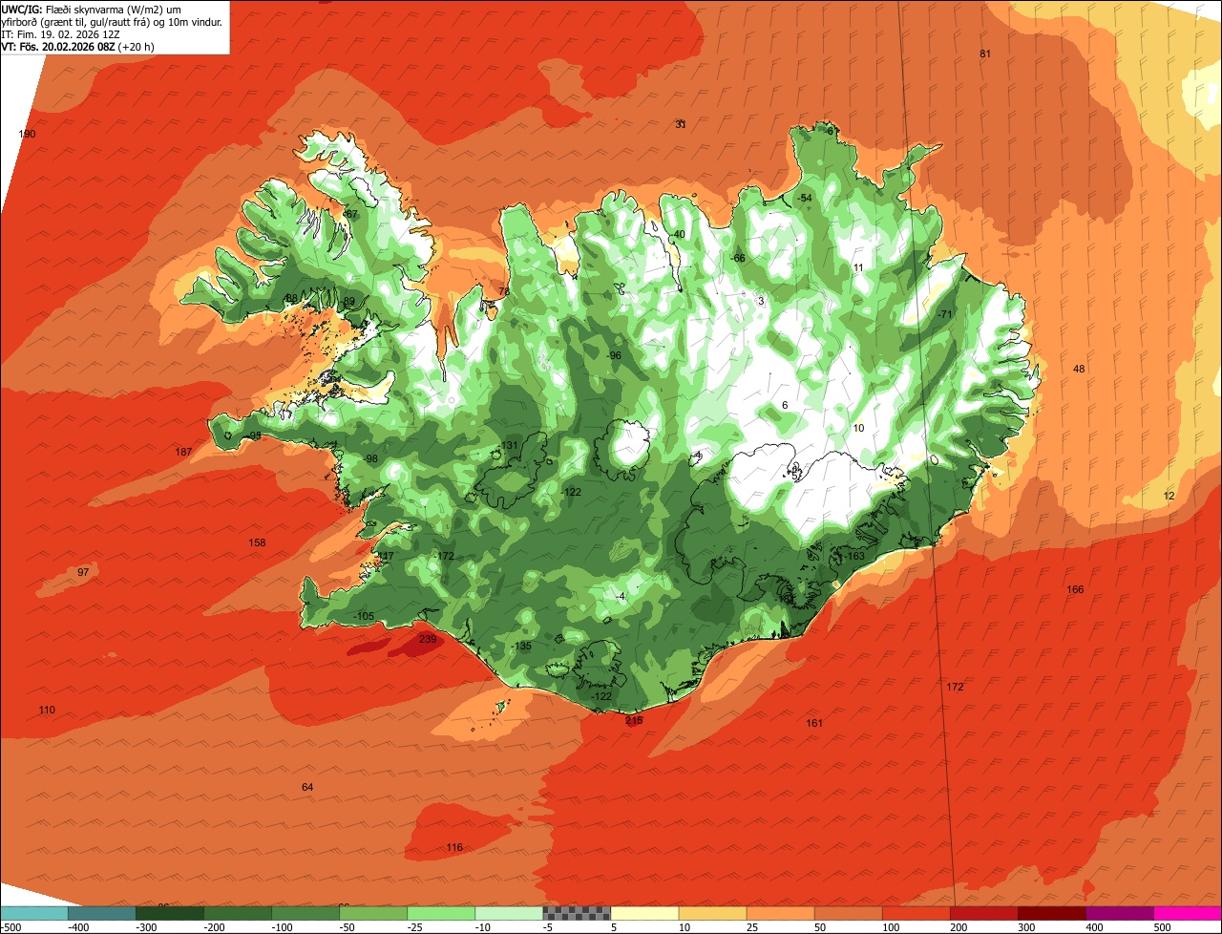The height and width of the screenshot is (934, 1222).
Task: Click the value -172 in southwest Iceland
Action: click(444, 556)
